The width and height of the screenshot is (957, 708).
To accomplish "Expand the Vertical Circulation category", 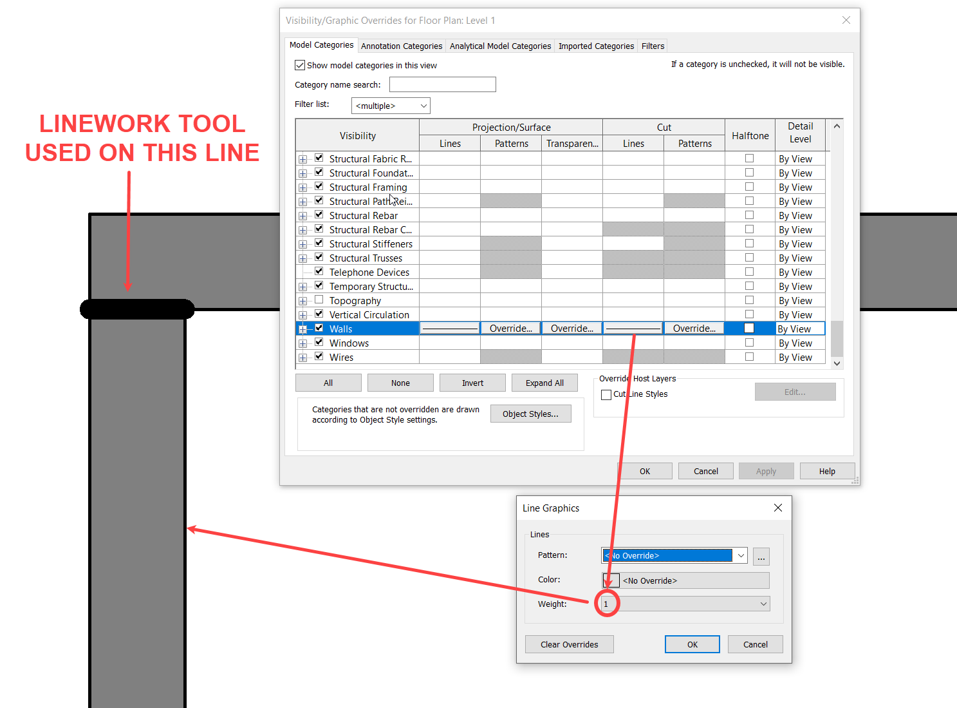I will pos(303,314).
